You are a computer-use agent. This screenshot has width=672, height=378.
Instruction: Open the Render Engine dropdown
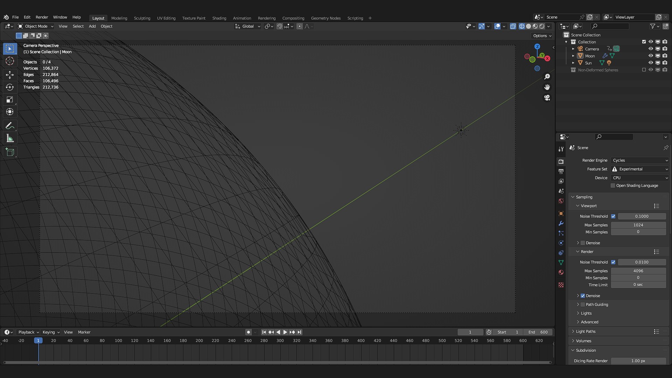click(639, 160)
